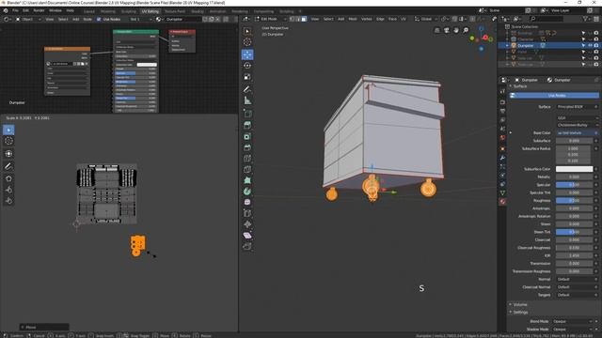Open the Node menu in node editor
This screenshot has width=602, height=338.
[x=87, y=19]
